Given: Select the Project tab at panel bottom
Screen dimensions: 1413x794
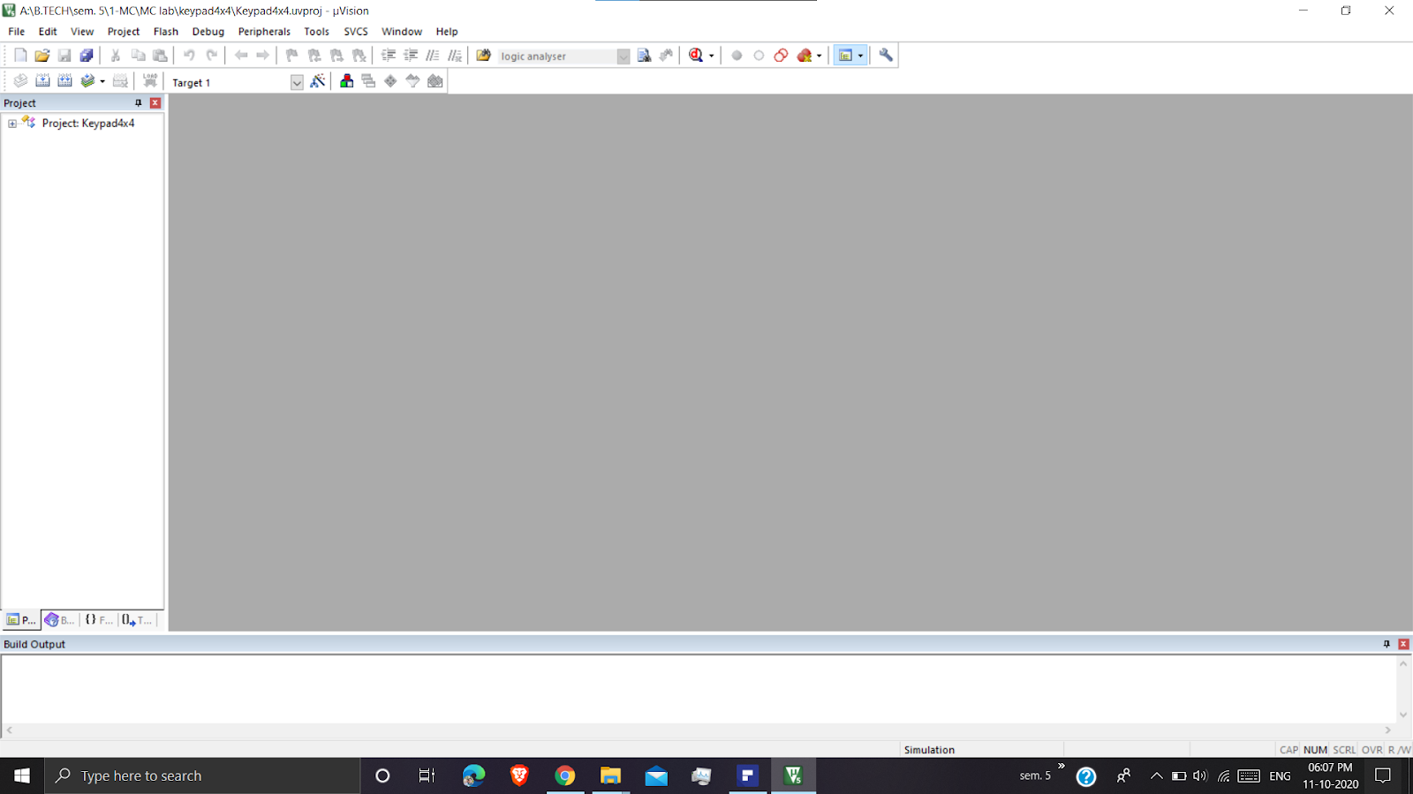Looking at the screenshot, I should (21, 620).
